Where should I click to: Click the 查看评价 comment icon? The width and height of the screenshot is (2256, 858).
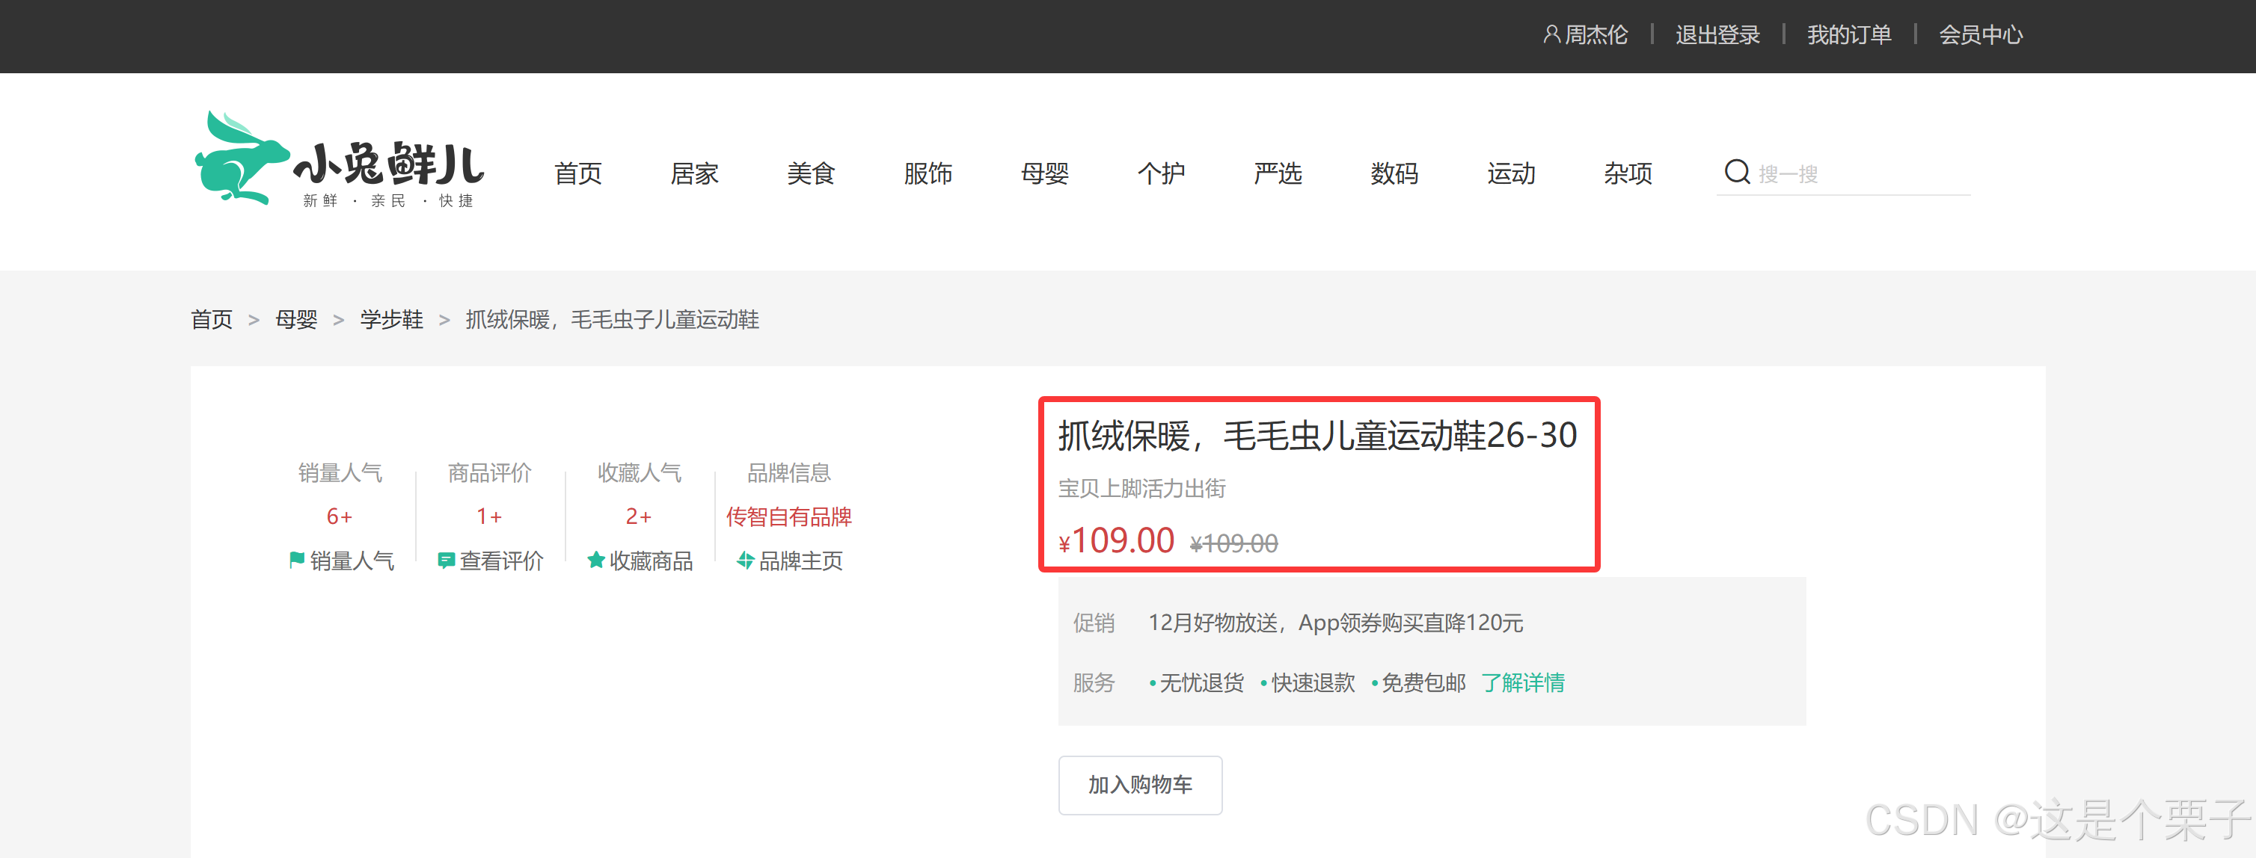pyautogui.click(x=446, y=561)
